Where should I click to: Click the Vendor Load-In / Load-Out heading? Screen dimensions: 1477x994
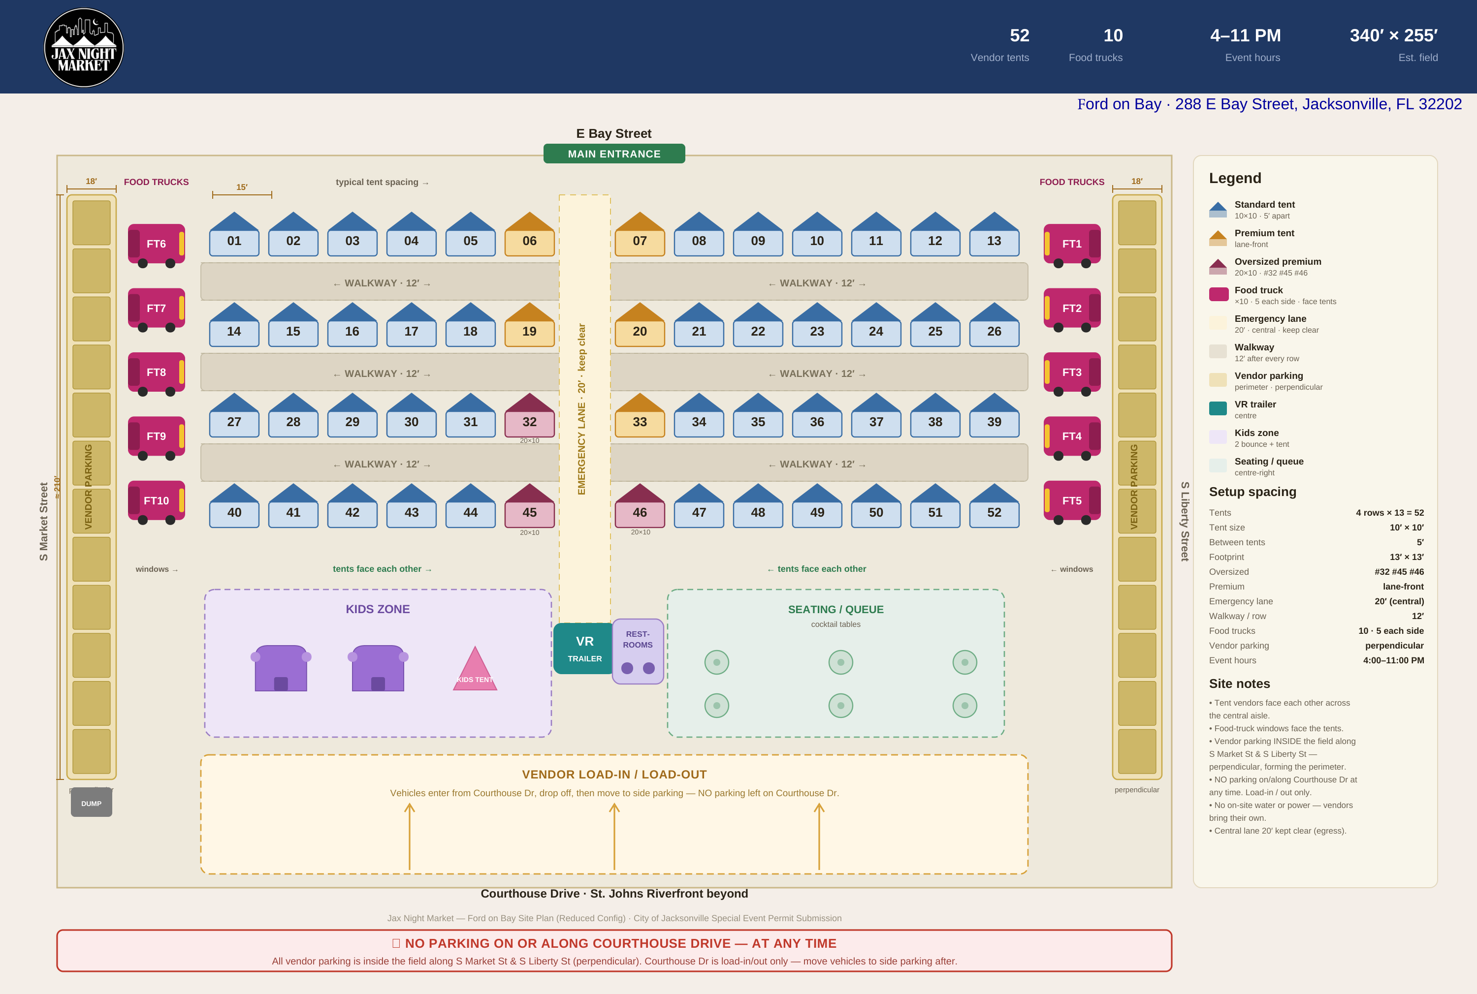pyautogui.click(x=614, y=775)
